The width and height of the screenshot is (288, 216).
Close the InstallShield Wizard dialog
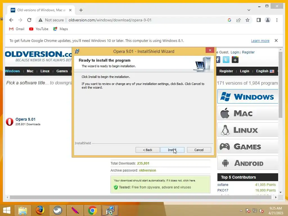(x=210, y=50)
